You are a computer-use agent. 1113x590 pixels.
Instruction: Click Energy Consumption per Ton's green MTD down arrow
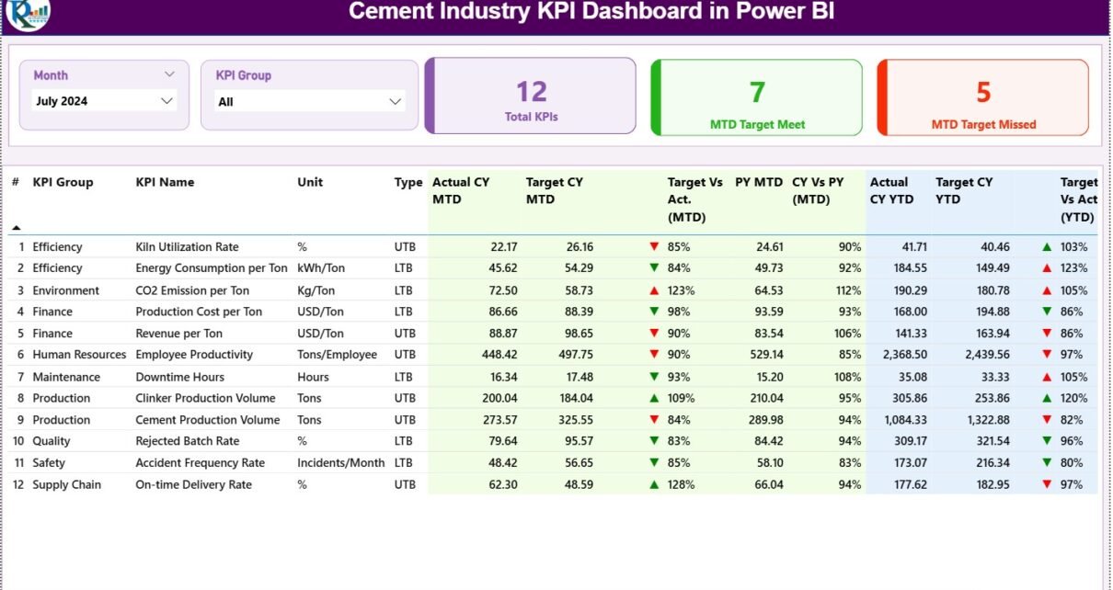point(654,268)
